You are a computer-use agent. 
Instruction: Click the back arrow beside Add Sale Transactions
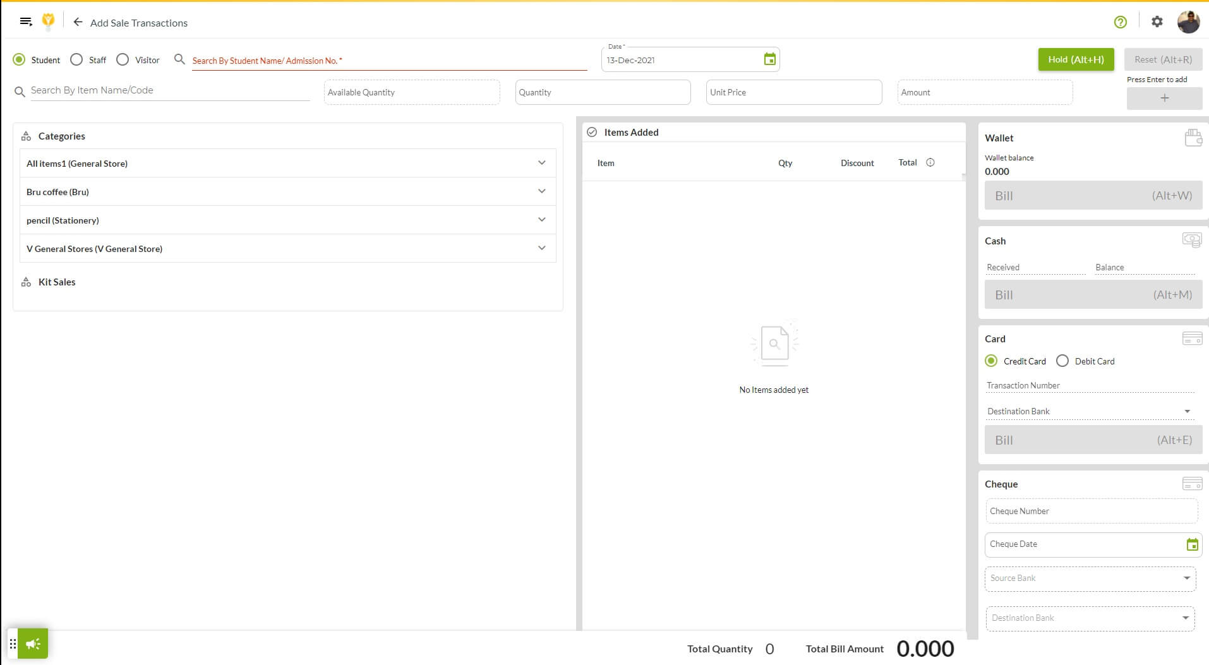tap(78, 22)
